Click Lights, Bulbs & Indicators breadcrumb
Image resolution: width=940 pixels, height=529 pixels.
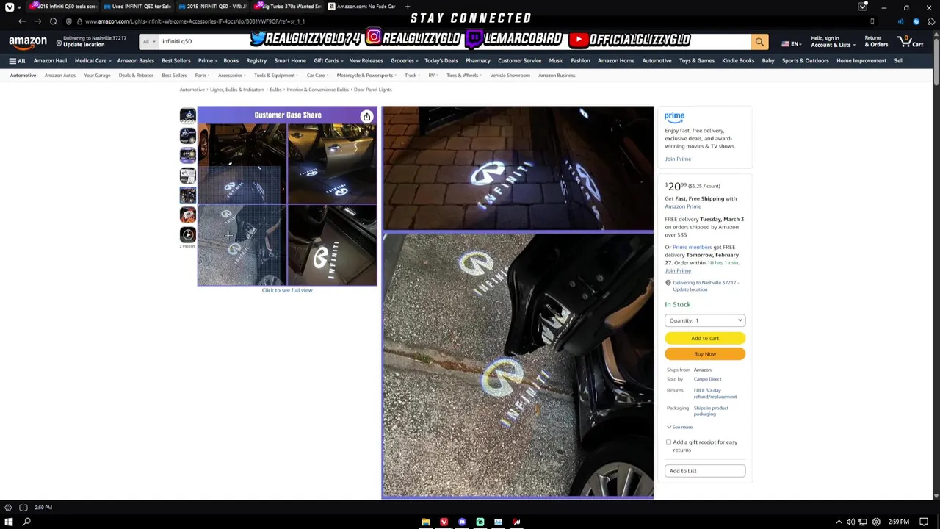236,90
